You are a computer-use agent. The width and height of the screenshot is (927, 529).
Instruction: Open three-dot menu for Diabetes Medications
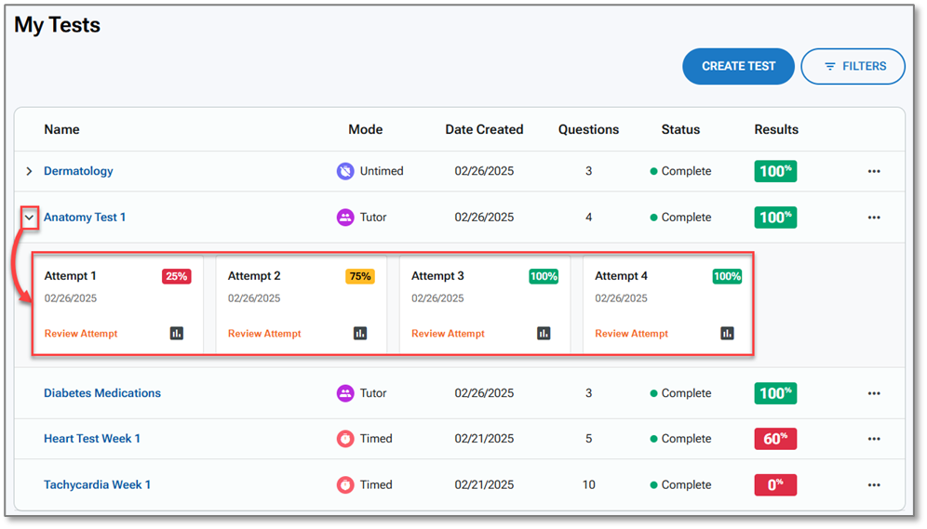[x=873, y=393]
